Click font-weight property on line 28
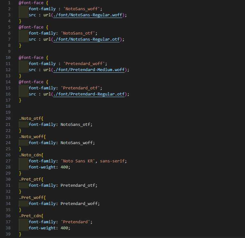The height and width of the screenshot is (238, 245). [42, 167]
